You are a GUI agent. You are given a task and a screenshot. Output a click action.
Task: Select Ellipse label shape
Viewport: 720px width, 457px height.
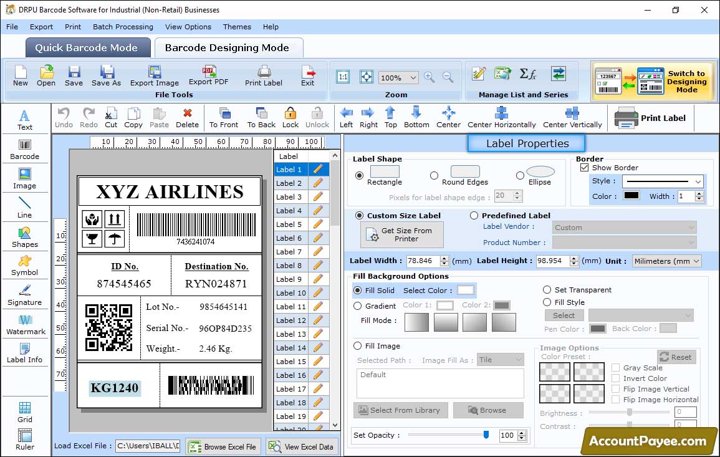tap(520, 175)
